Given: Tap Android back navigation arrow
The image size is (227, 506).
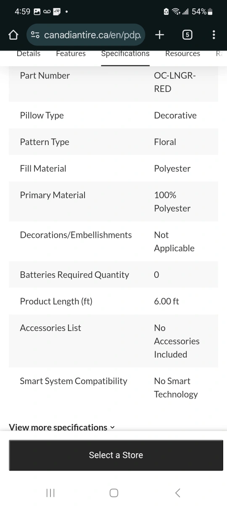Looking at the screenshot, I should tap(177, 493).
